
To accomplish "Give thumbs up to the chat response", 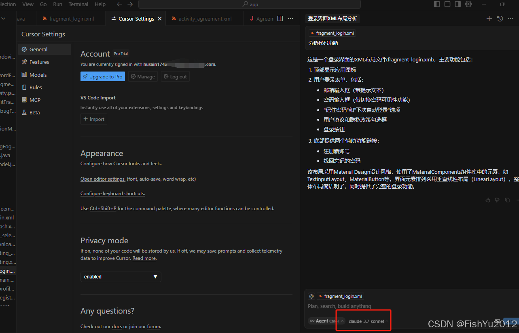I will [x=488, y=200].
